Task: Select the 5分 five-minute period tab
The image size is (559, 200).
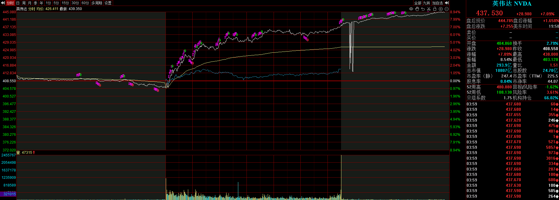Action: [56, 3]
